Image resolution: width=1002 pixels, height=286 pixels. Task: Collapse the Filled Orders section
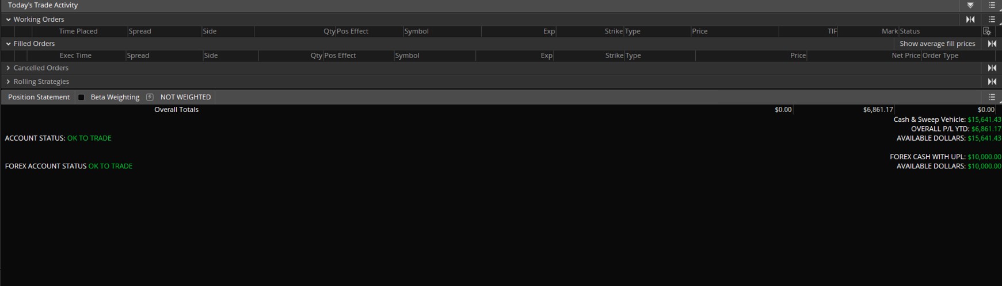tap(8, 44)
